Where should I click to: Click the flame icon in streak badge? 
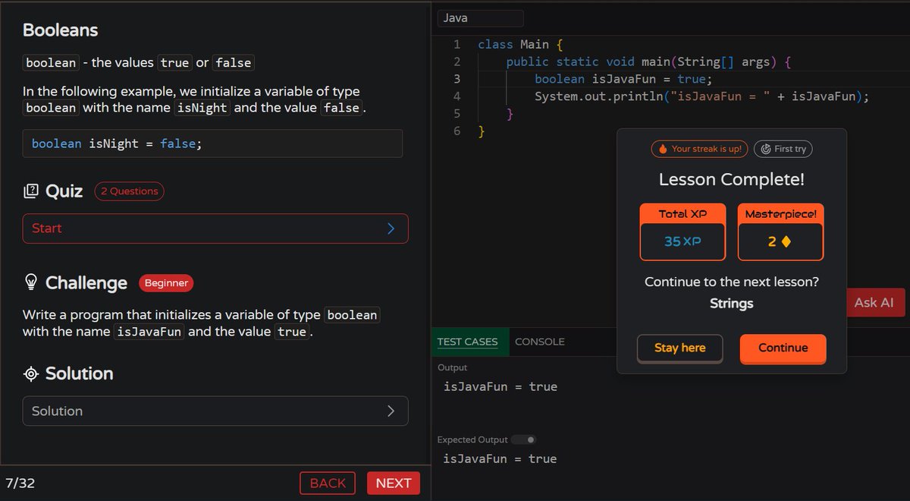663,150
